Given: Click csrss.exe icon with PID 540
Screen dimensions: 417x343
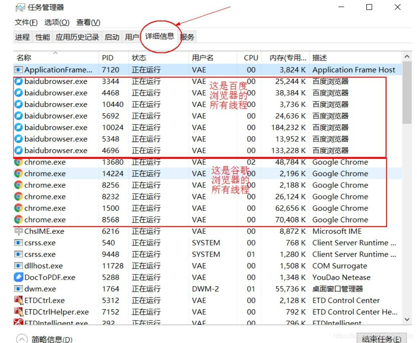Looking at the screenshot, I should (x=18, y=243).
